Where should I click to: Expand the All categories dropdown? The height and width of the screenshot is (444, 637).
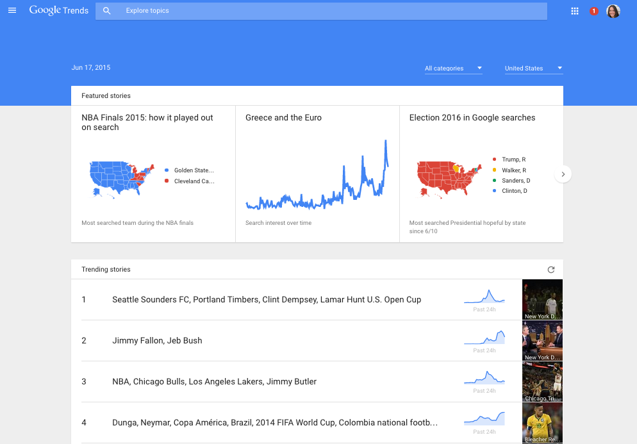453,69
